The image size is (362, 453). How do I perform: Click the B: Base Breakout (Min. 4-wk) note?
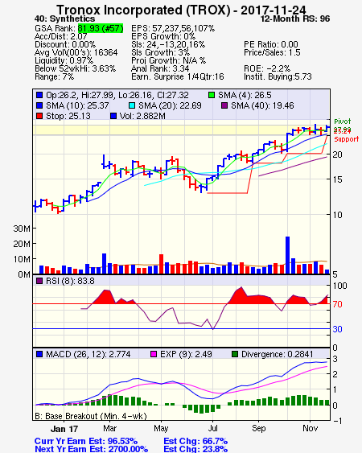tap(91, 416)
